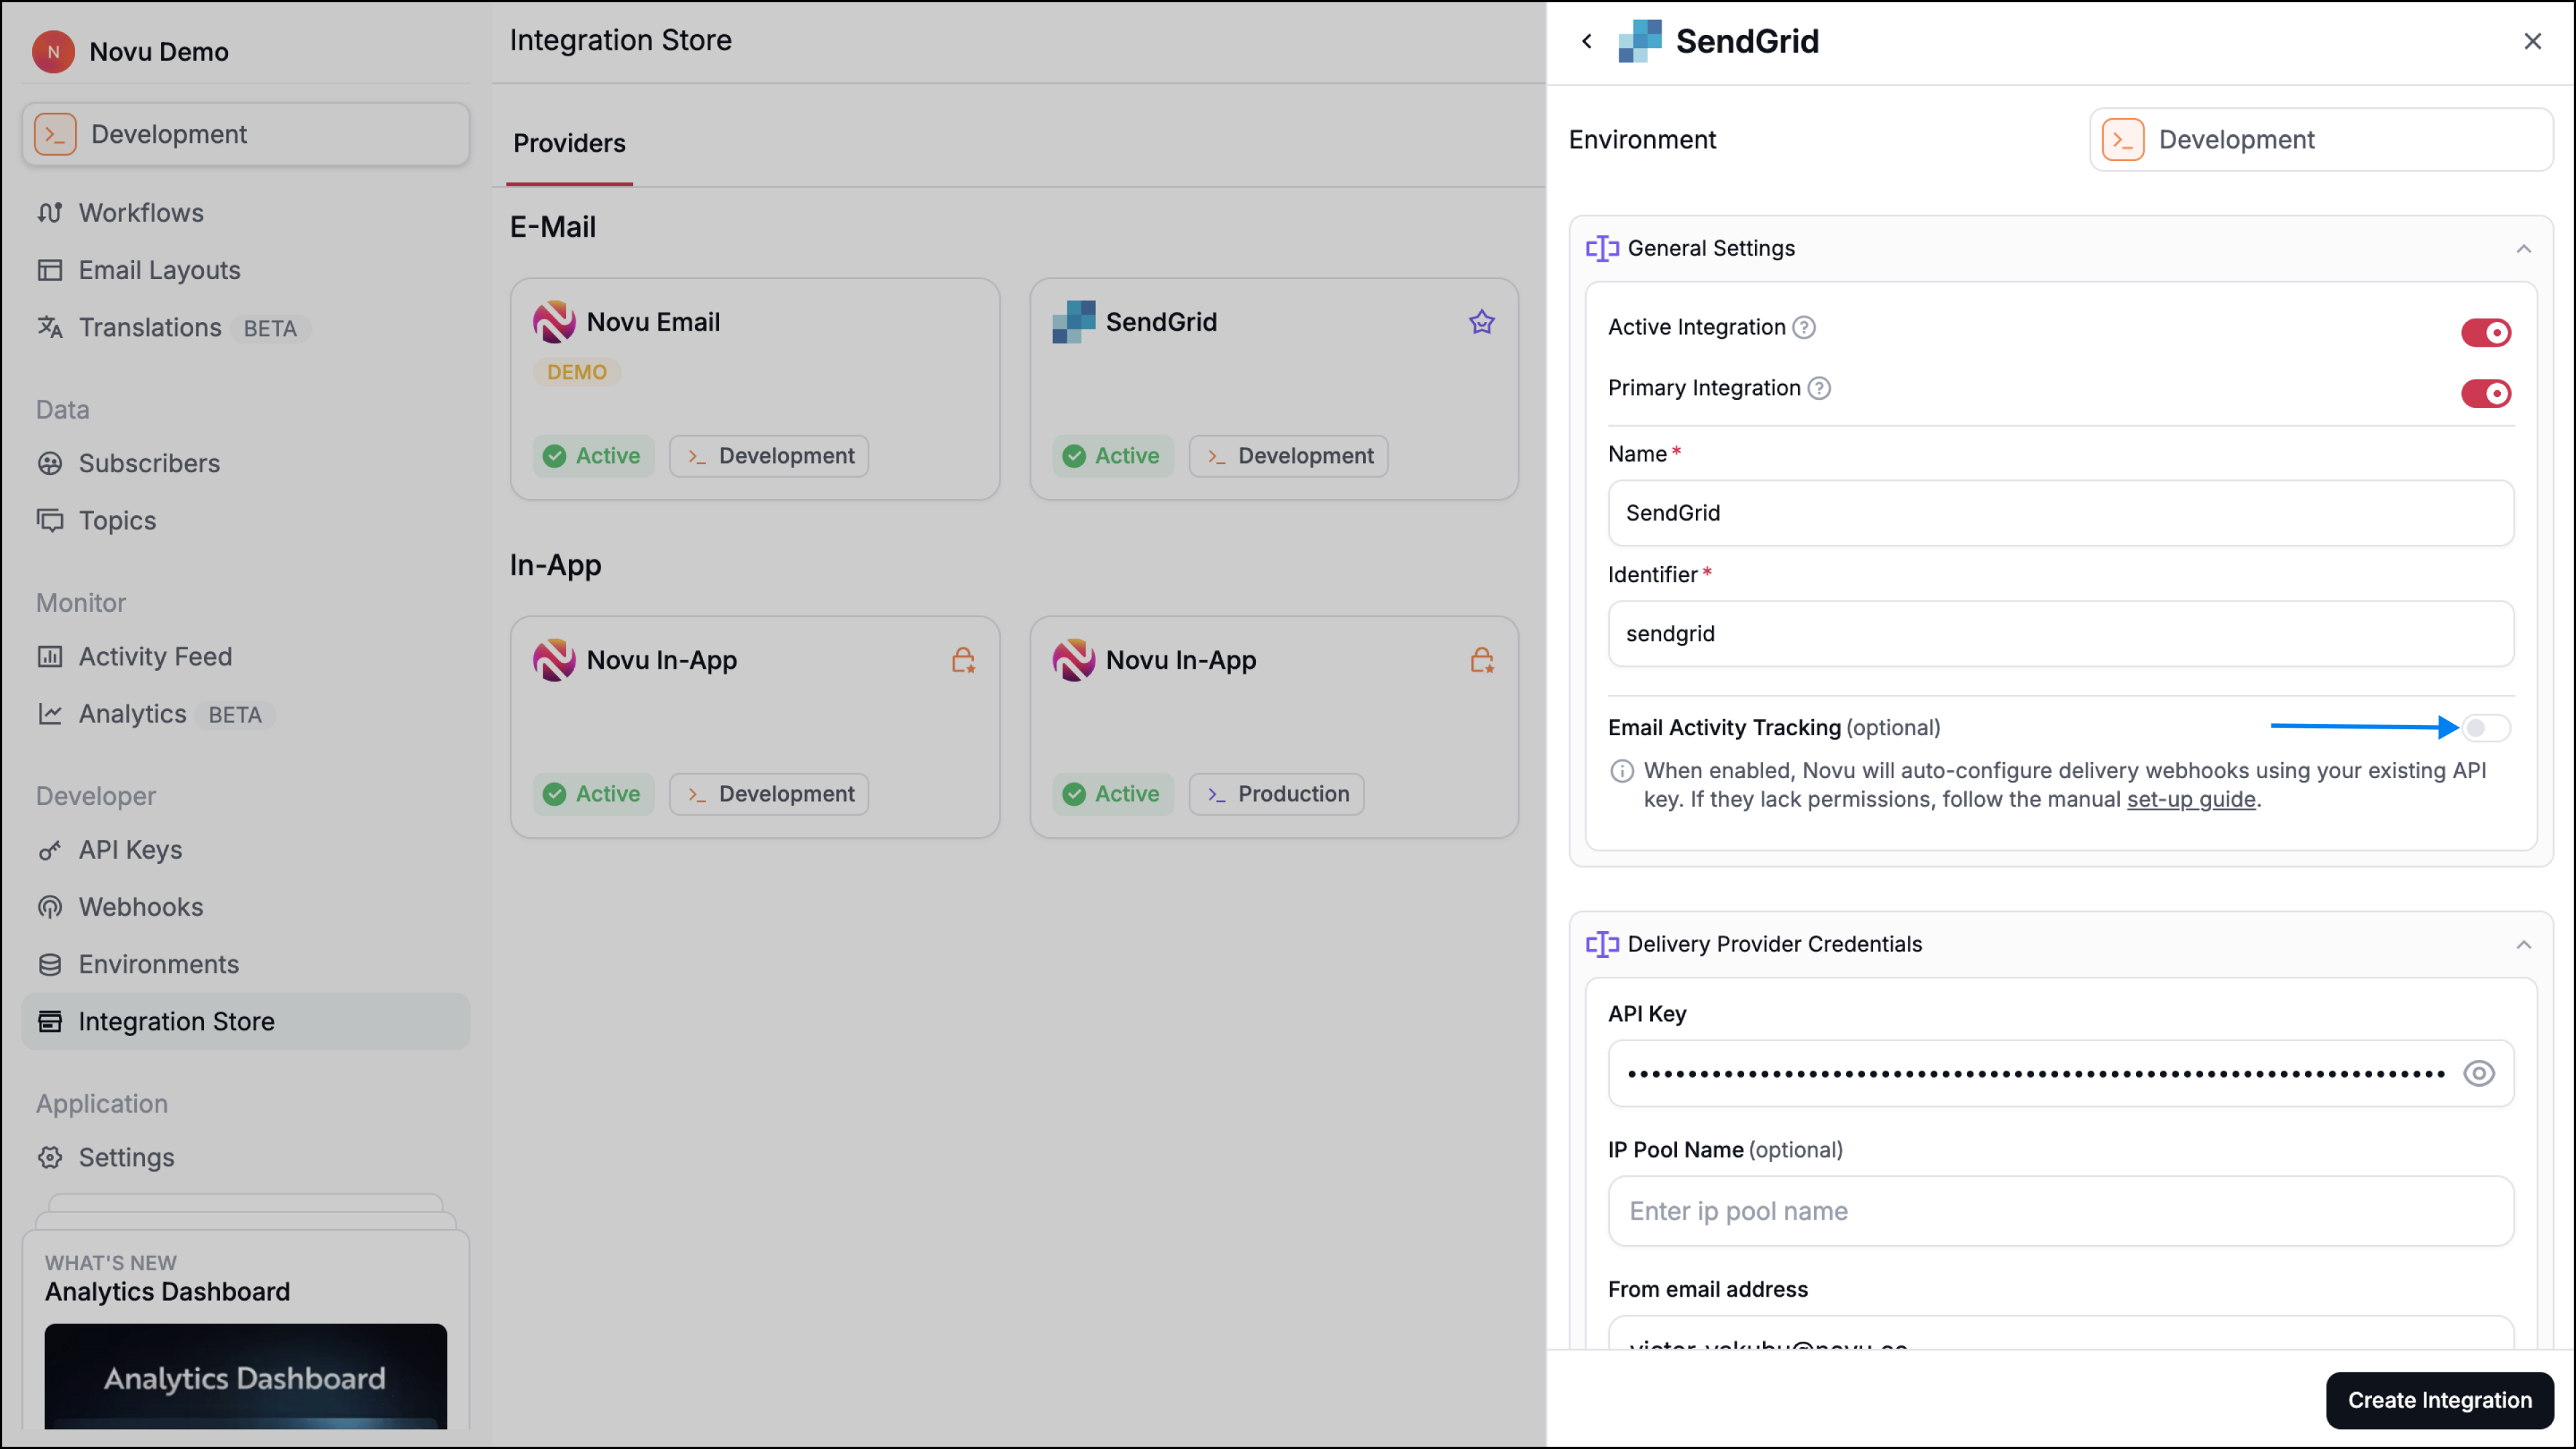The image size is (2576, 1449).
Task: Disable the Active Integration toggle
Action: point(2487,332)
